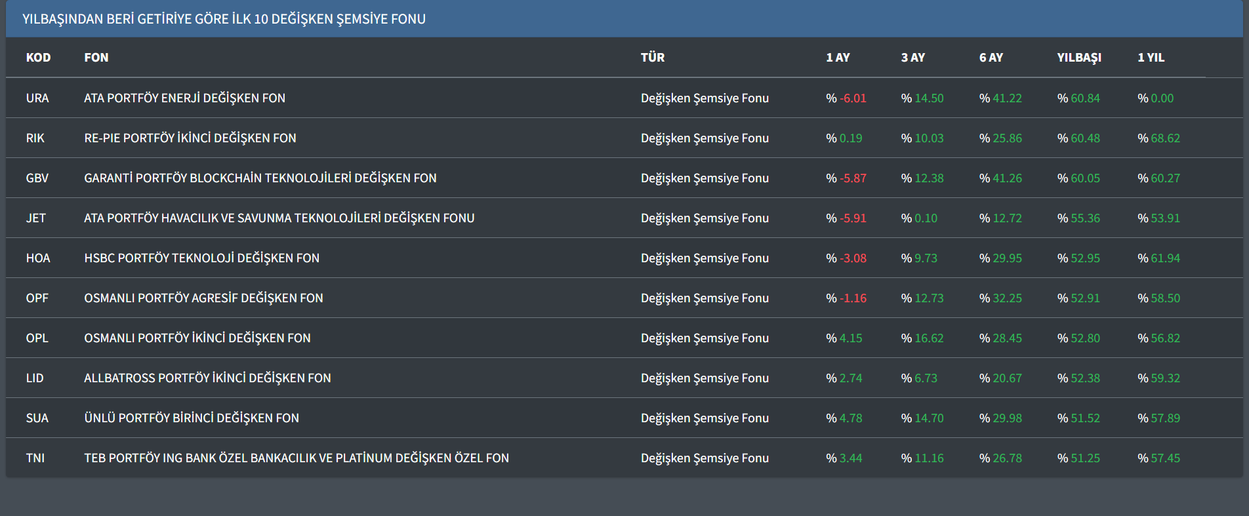Open RE-PIE PORTFÖY İKİNCİ DEĞİŞKEN FON

(190, 138)
